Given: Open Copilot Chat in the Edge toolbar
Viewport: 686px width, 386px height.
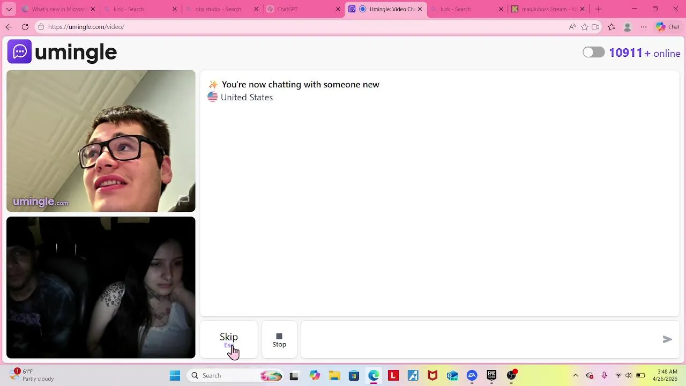Looking at the screenshot, I should tap(668, 27).
